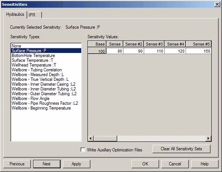Switch to the IPR tab
This screenshot has height=172, width=222.
tap(34, 15)
